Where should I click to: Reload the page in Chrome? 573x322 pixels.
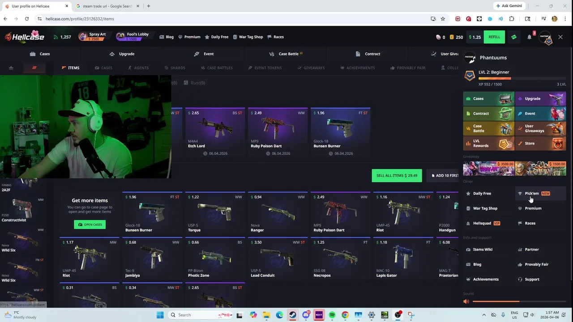point(27,19)
